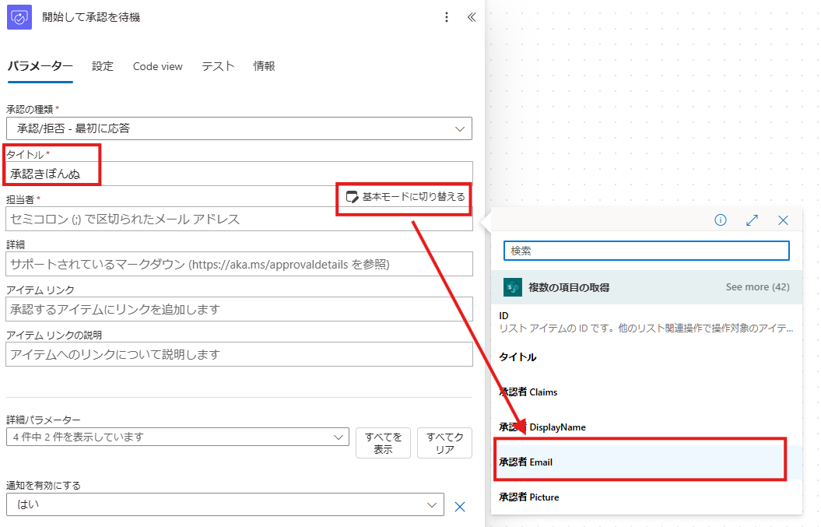The width and height of the screenshot is (821, 527).
Task: Select 承認者 Picture dynamic content
Action: [647, 497]
